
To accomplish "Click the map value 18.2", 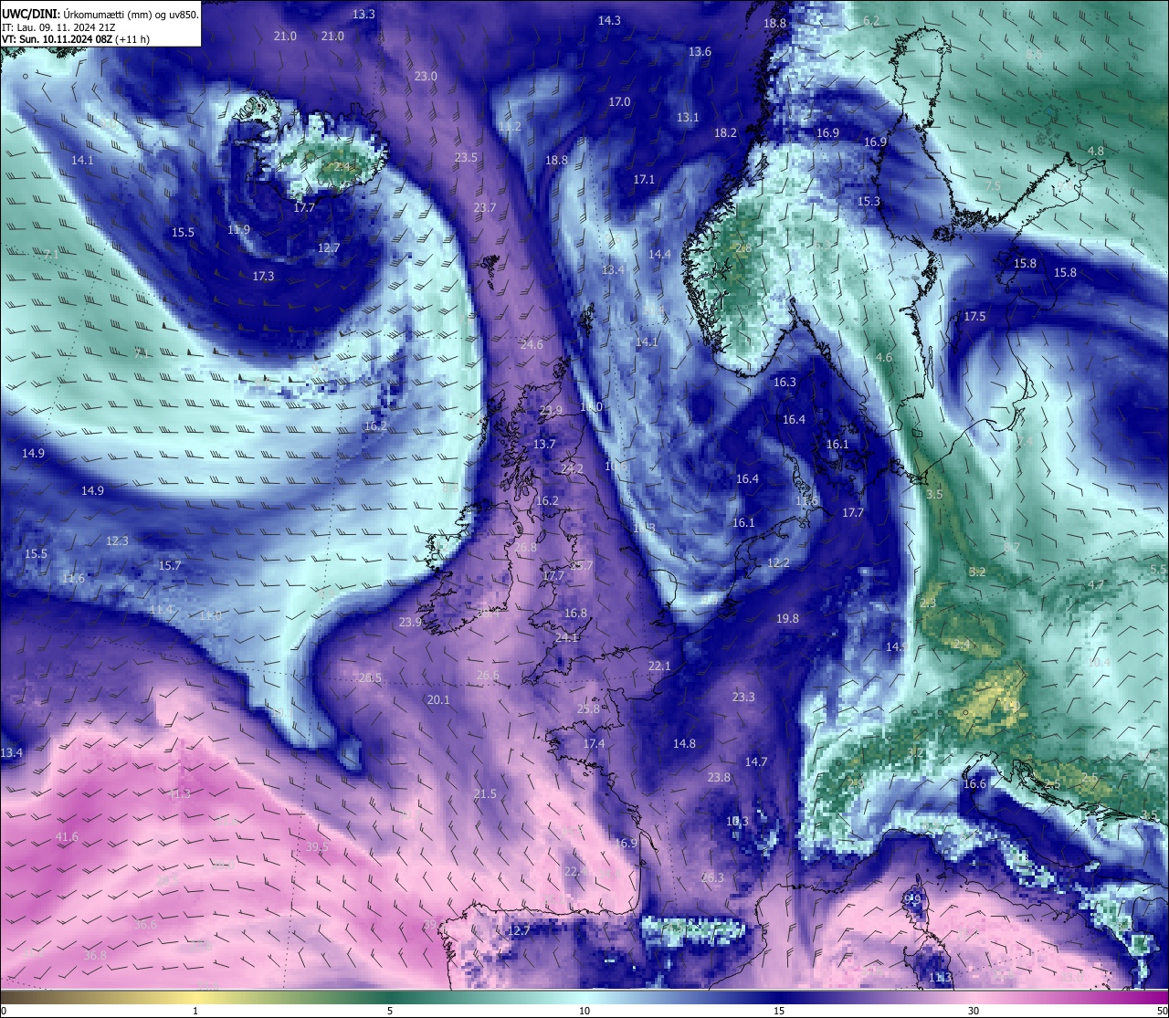I will click(725, 133).
